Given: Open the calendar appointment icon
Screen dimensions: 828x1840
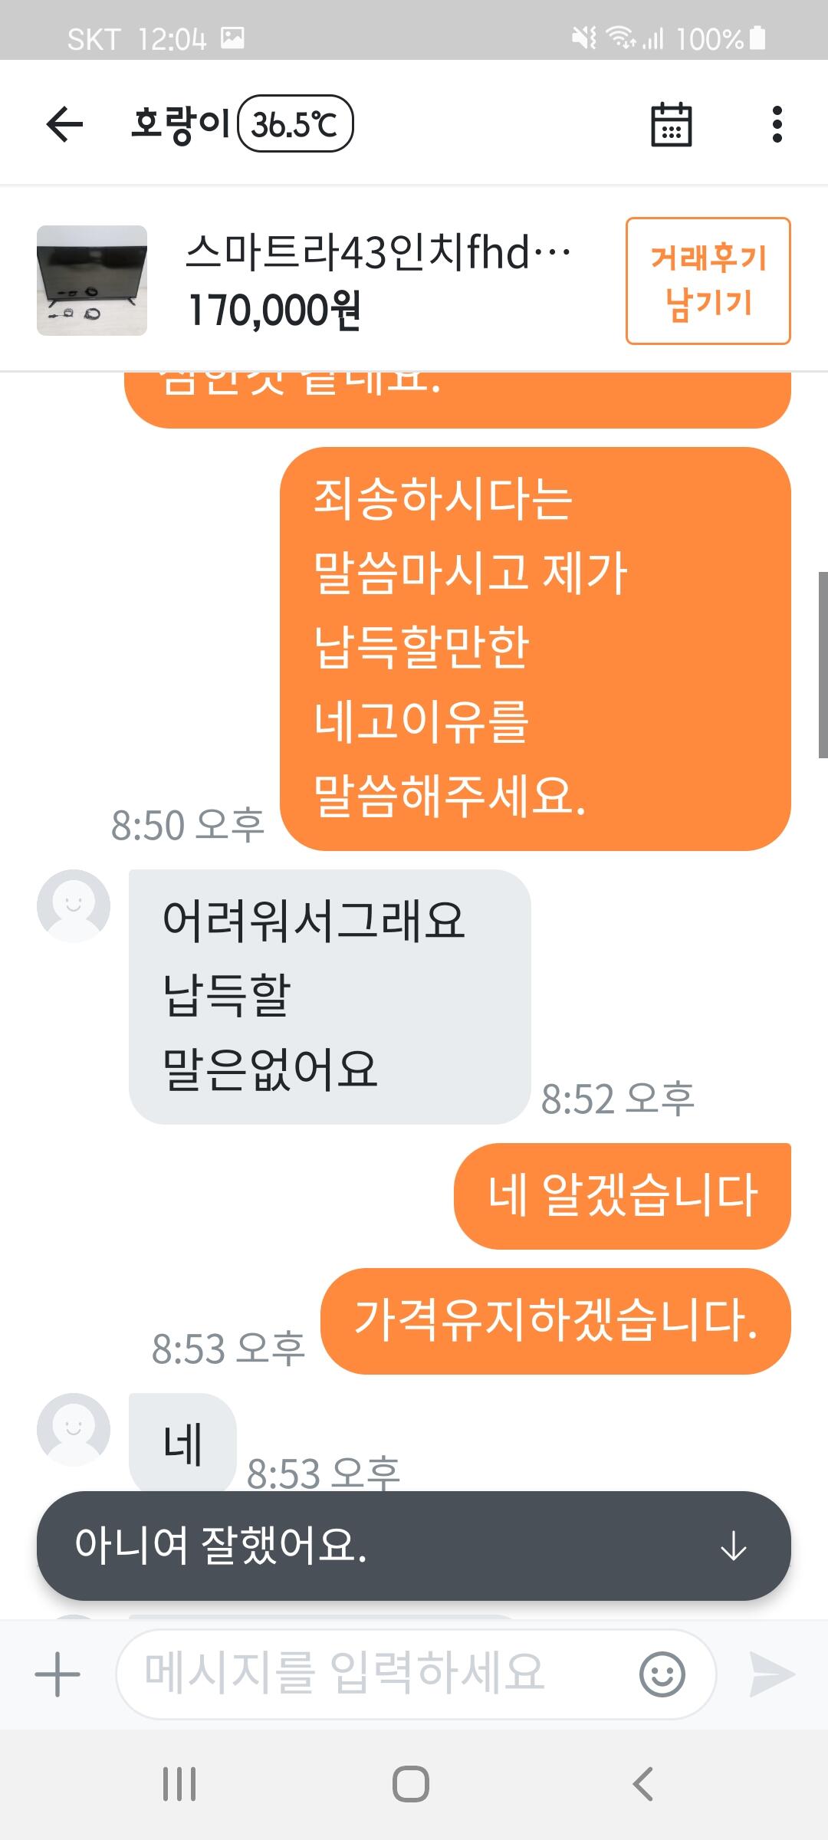Looking at the screenshot, I should click(671, 124).
